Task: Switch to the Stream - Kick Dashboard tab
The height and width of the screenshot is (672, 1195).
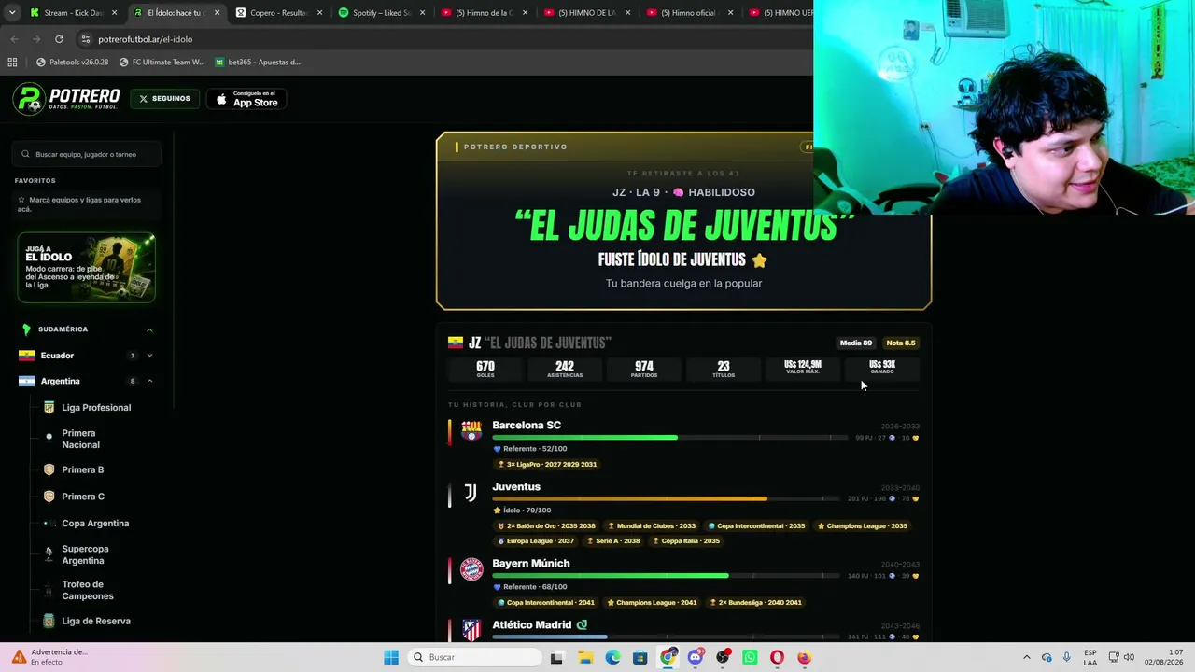Action: click(73, 13)
